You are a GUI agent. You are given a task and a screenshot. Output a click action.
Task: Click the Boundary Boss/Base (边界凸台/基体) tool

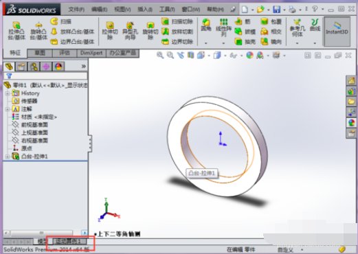72,42
